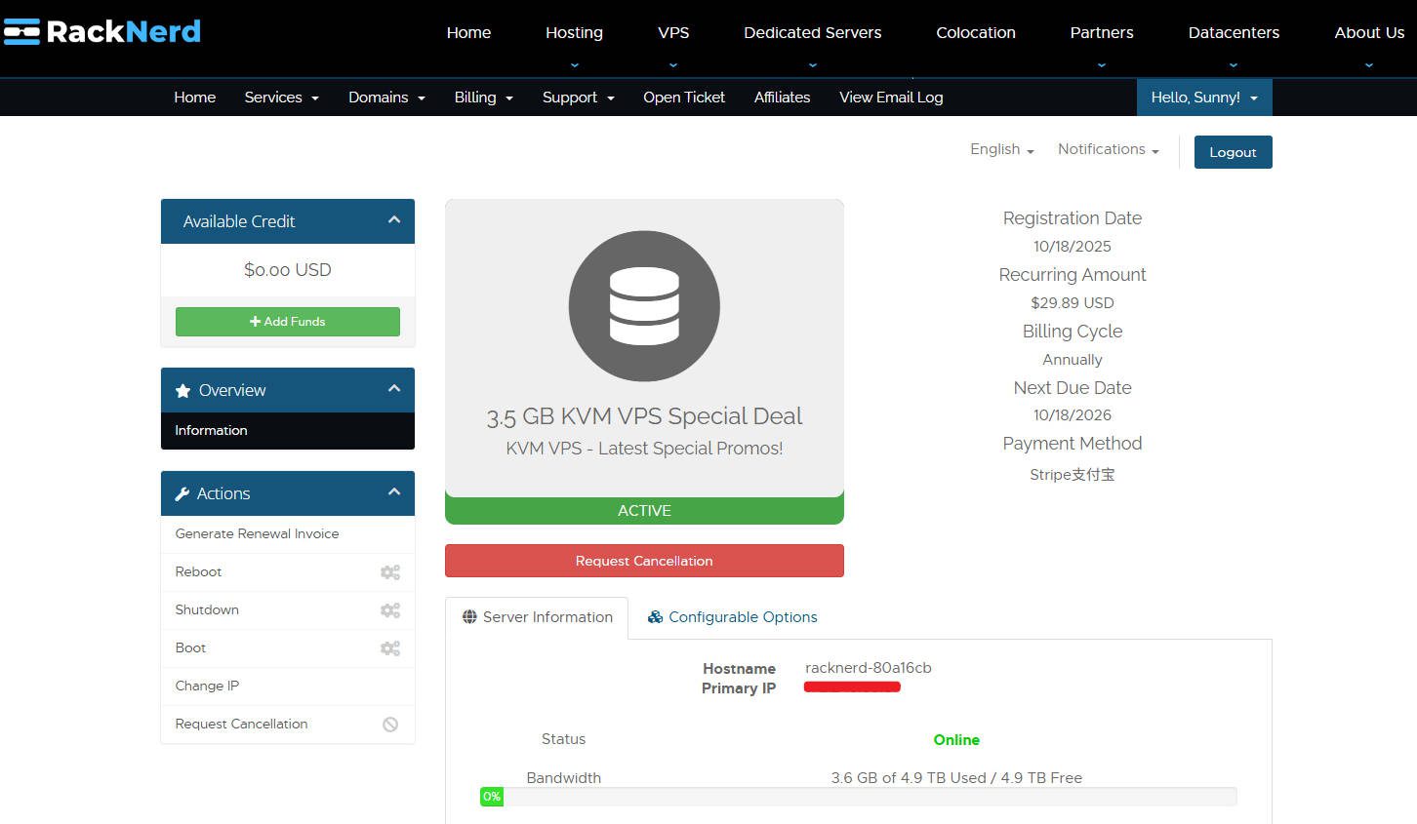Collapse the Overview panel
The width and height of the screenshot is (1417, 824).
(x=394, y=389)
